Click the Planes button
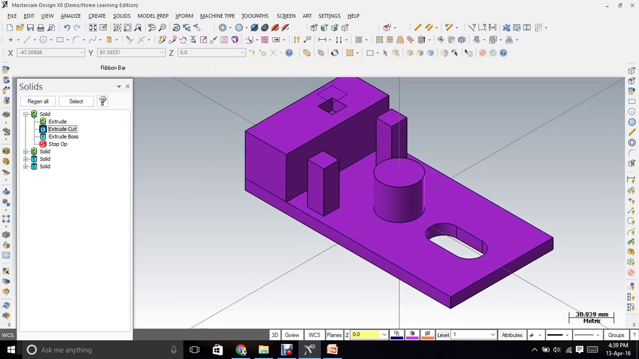Image resolution: width=639 pixels, height=359 pixels. tap(334, 335)
